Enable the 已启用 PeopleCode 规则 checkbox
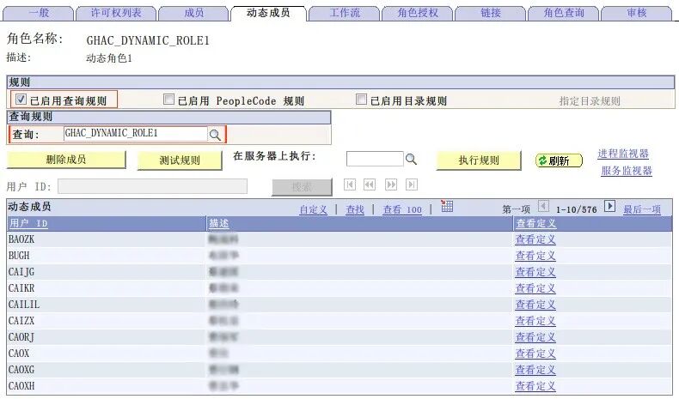Screen dimensions: 679x399 pos(168,100)
